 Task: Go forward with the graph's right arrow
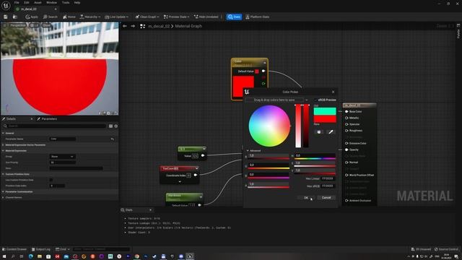133,26
